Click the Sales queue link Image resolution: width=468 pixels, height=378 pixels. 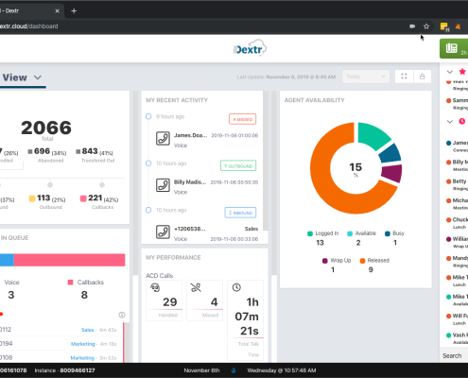[87, 330]
